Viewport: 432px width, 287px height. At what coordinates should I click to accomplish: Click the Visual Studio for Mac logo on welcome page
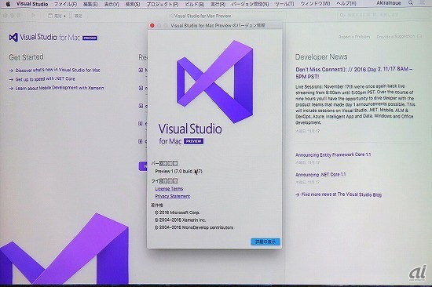44,37
